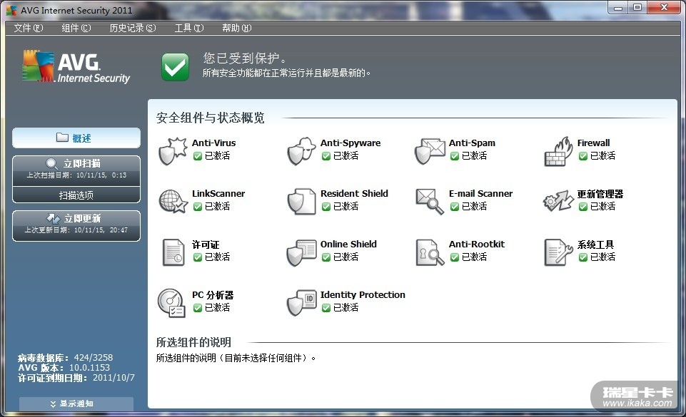
Task: Select the Anti-Virus label
Action: coord(213,143)
